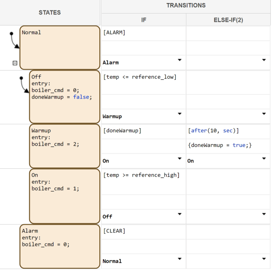This screenshot has height=273, width=273.
Task: Collapse the Normal state using minus icon
Action: (x=15, y=63)
